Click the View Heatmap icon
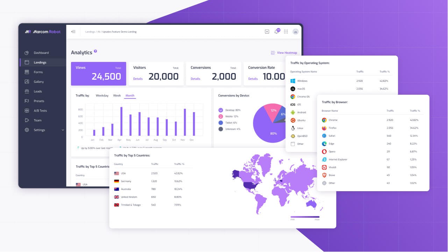The image size is (448, 252). [x=273, y=52]
